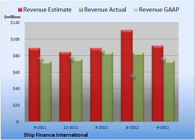Select the green actual bar for 12-2011

click(x=77, y=90)
